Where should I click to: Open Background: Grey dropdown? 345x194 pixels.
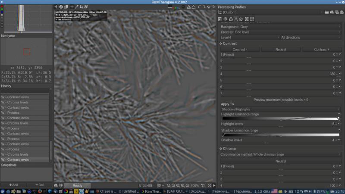click(x=281, y=27)
